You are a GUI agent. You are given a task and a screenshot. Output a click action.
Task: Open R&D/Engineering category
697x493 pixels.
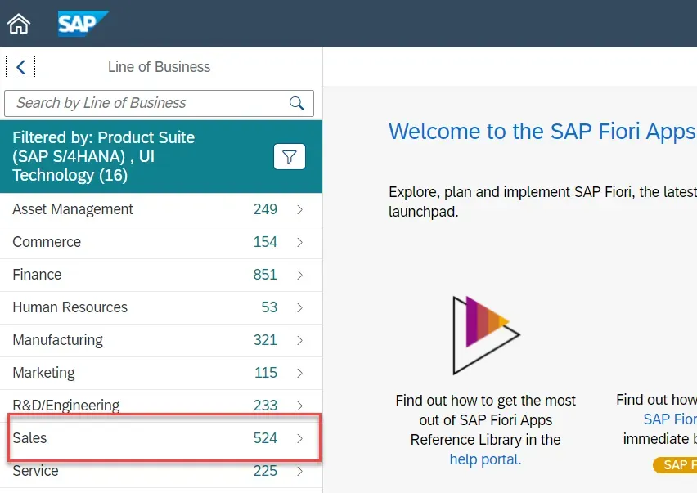click(x=66, y=406)
